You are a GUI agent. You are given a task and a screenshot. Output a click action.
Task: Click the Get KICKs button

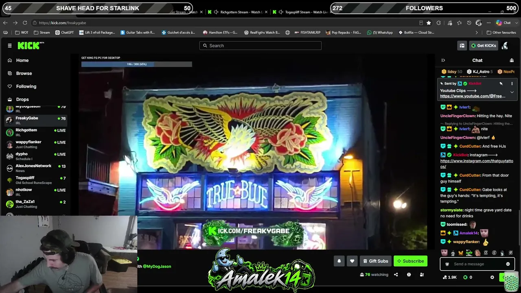(x=484, y=46)
